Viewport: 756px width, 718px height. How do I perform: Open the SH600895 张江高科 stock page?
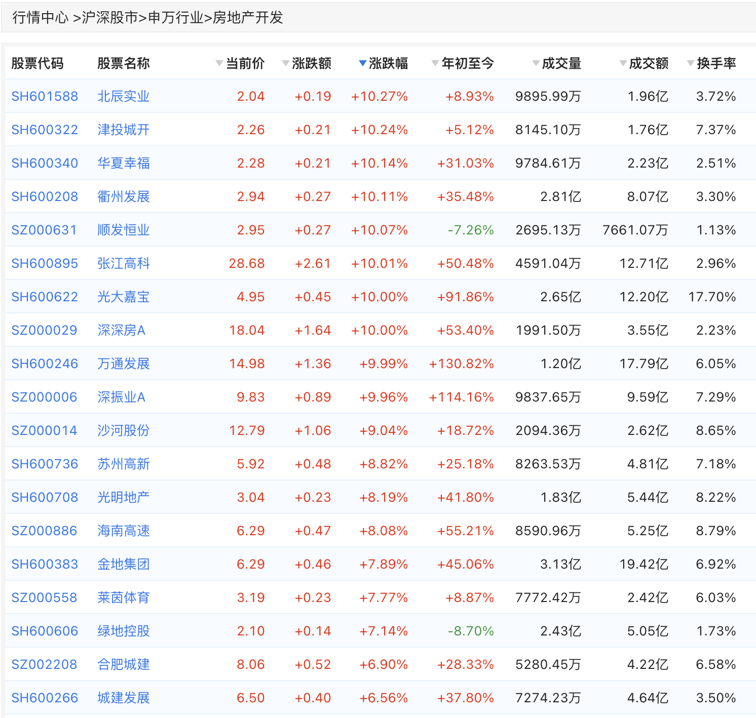(x=45, y=263)
